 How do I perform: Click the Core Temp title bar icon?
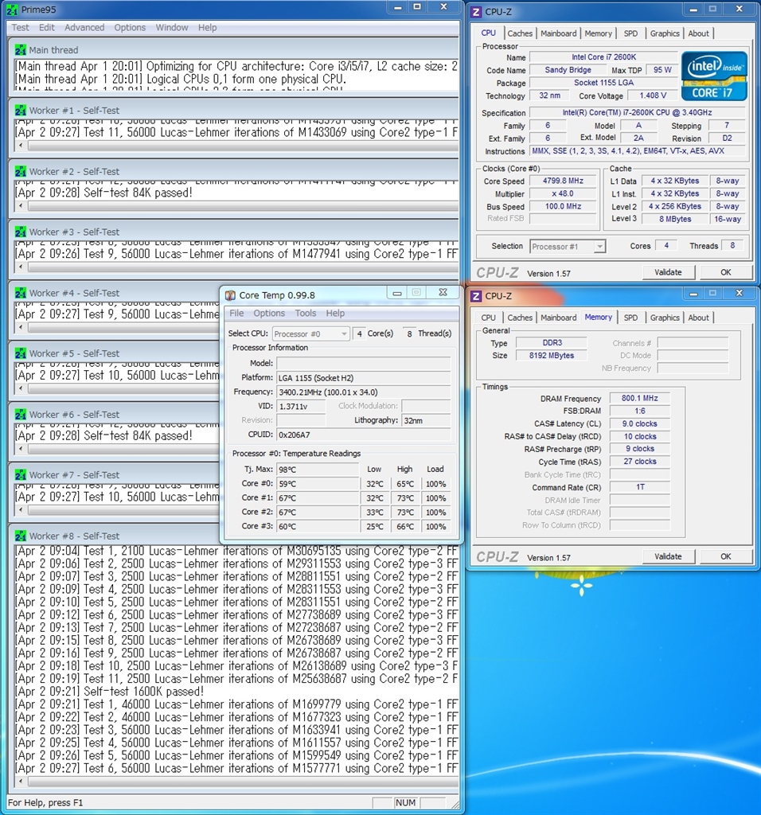[230, 295]
